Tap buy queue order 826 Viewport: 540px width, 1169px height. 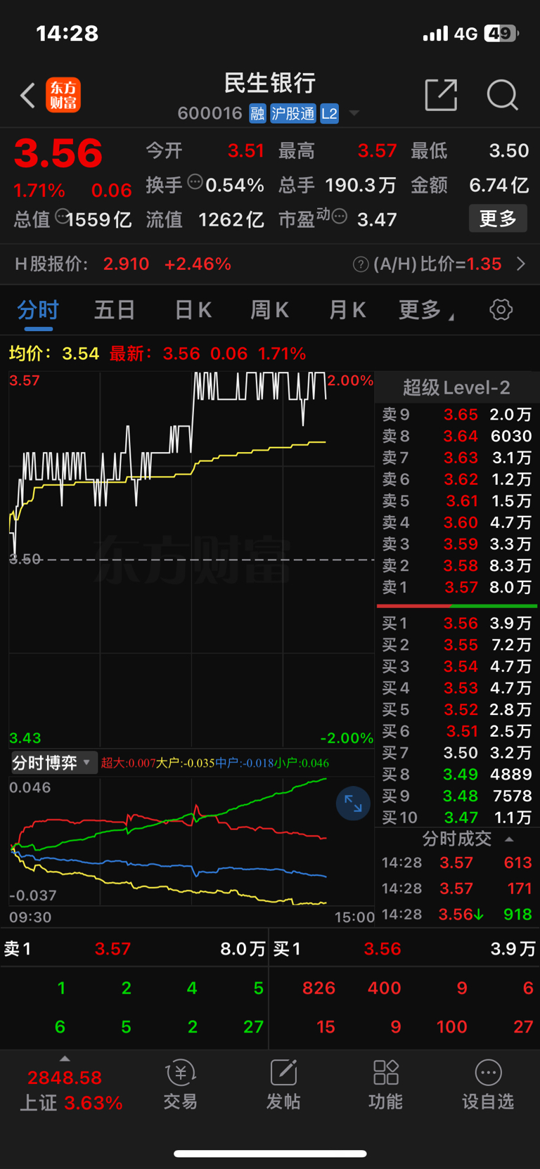pyautogui.click(x=319, y=988)
